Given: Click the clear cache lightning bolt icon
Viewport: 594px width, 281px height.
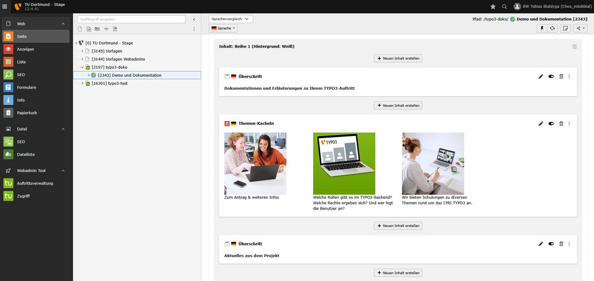Looking at the screenshot, I should [x=542, y=28].
